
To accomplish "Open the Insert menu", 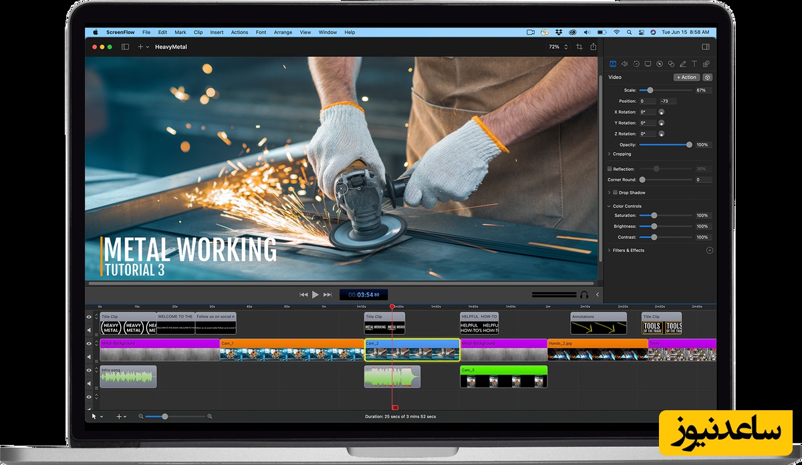I will 217,31.
